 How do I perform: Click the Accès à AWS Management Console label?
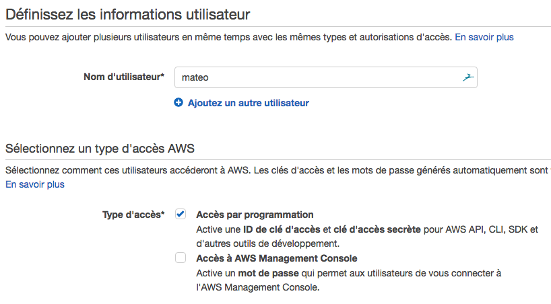click(x=276, y=258)
